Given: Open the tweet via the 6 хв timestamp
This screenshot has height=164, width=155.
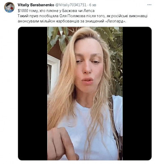Looking at the screenshot, I should click(93, 5).
